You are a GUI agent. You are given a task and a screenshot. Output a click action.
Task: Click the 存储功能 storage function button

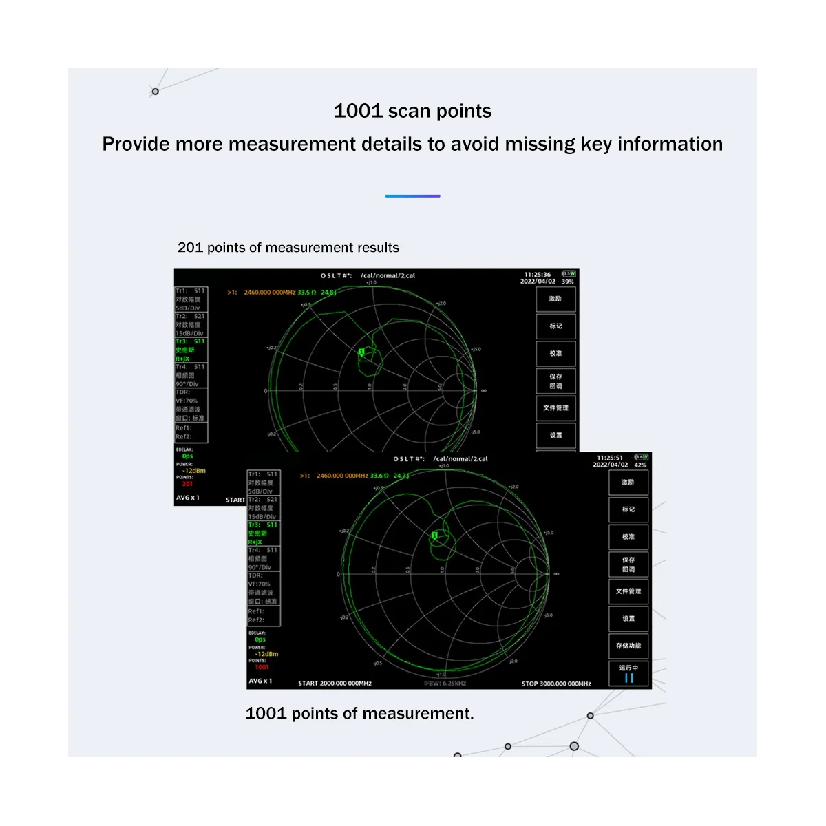pos(628,646)
